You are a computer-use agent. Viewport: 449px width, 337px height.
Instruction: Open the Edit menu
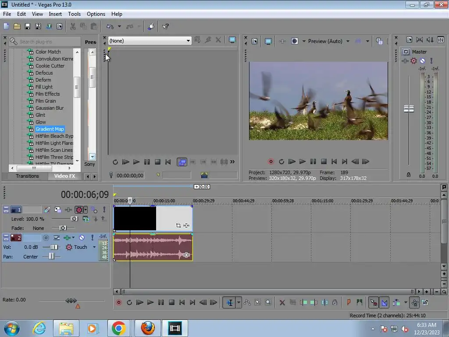pyautogui.click(x=21, y=14)
